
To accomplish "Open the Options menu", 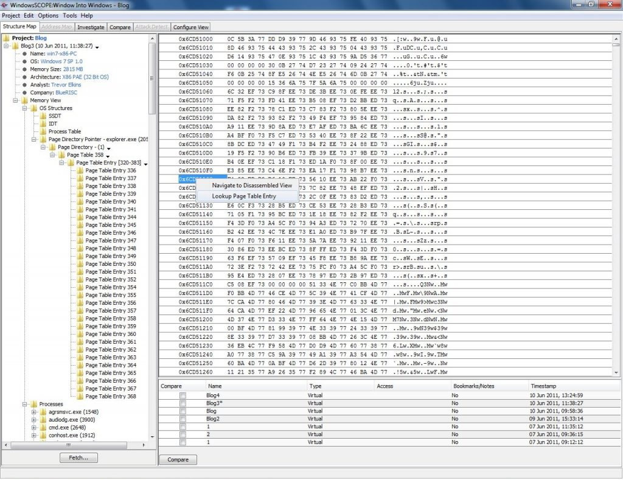I will (48, 15).
